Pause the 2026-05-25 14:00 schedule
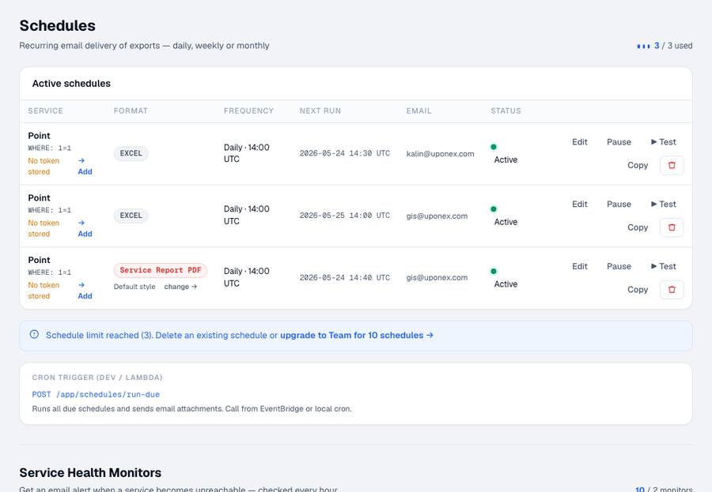 (619, 204)
